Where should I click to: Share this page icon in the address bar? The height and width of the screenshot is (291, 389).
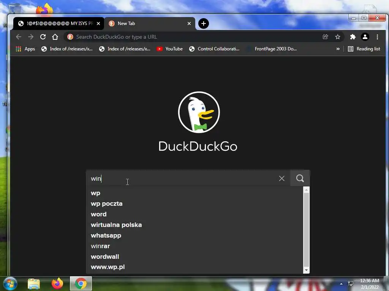coord(325,37)
